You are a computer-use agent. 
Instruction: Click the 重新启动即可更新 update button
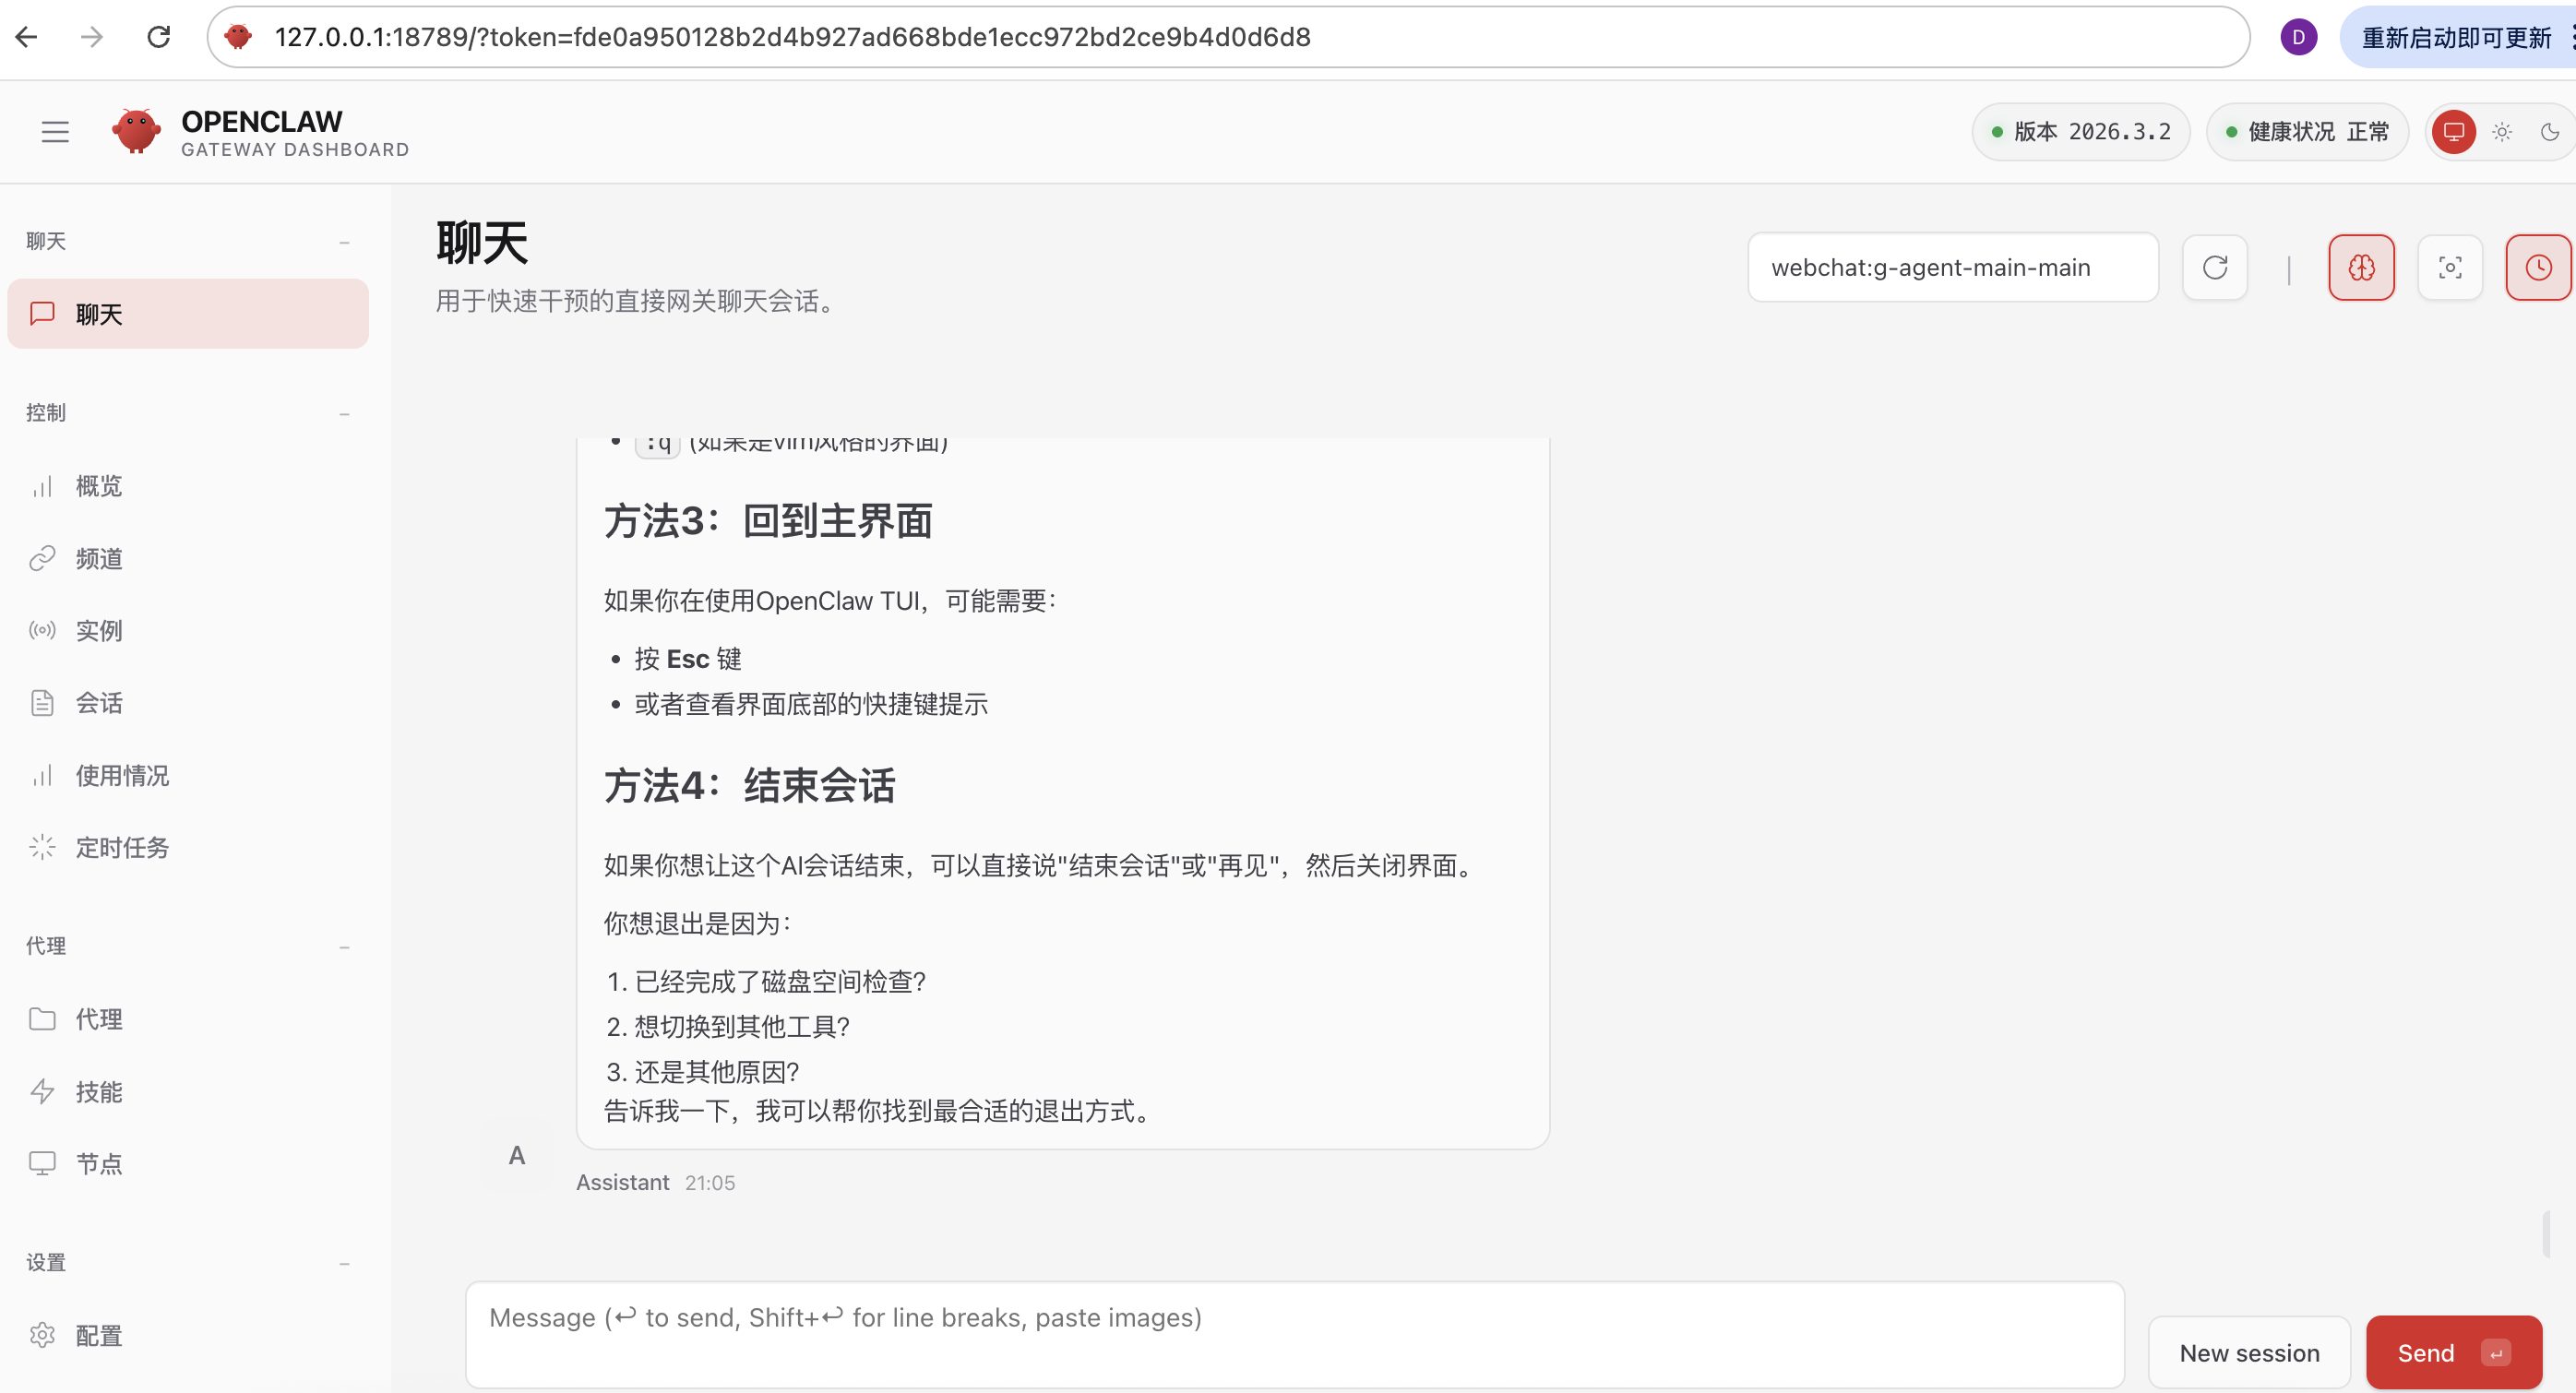coord(2456,37)
